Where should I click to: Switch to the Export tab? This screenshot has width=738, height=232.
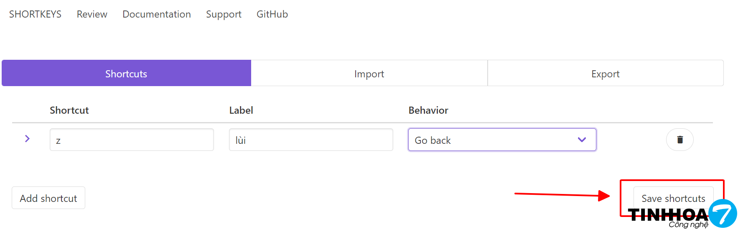click(x=605, y=74)
